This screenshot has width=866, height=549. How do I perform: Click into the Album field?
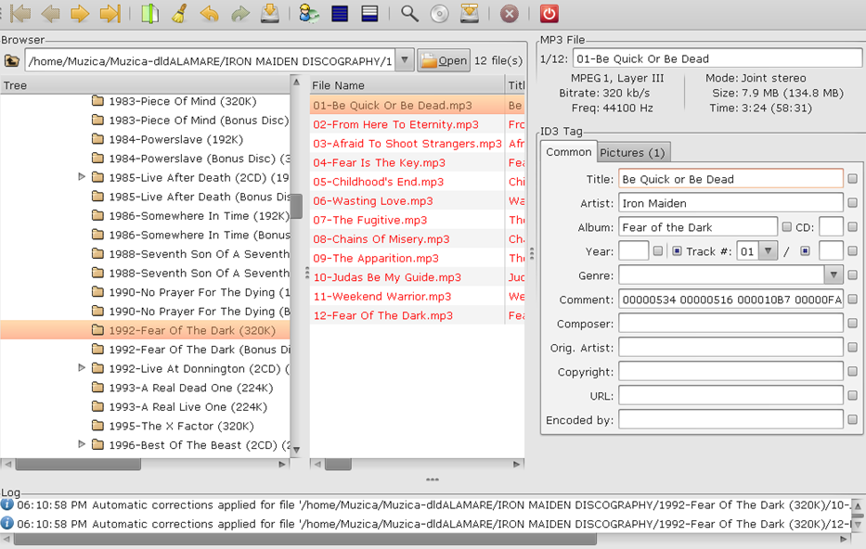pos(698,227)
